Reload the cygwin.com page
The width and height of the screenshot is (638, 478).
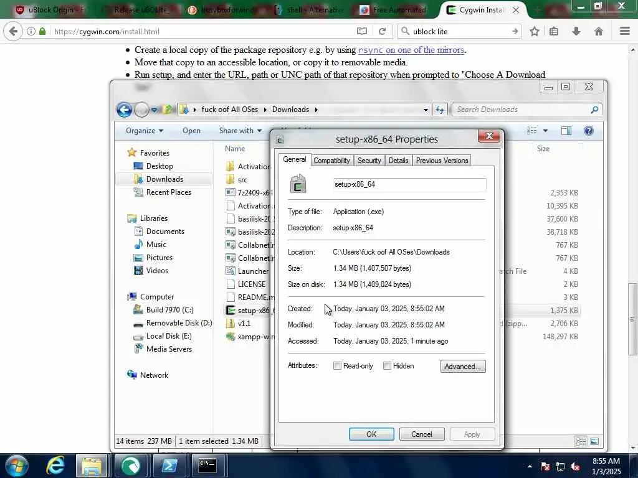click(x=382, y=31)
